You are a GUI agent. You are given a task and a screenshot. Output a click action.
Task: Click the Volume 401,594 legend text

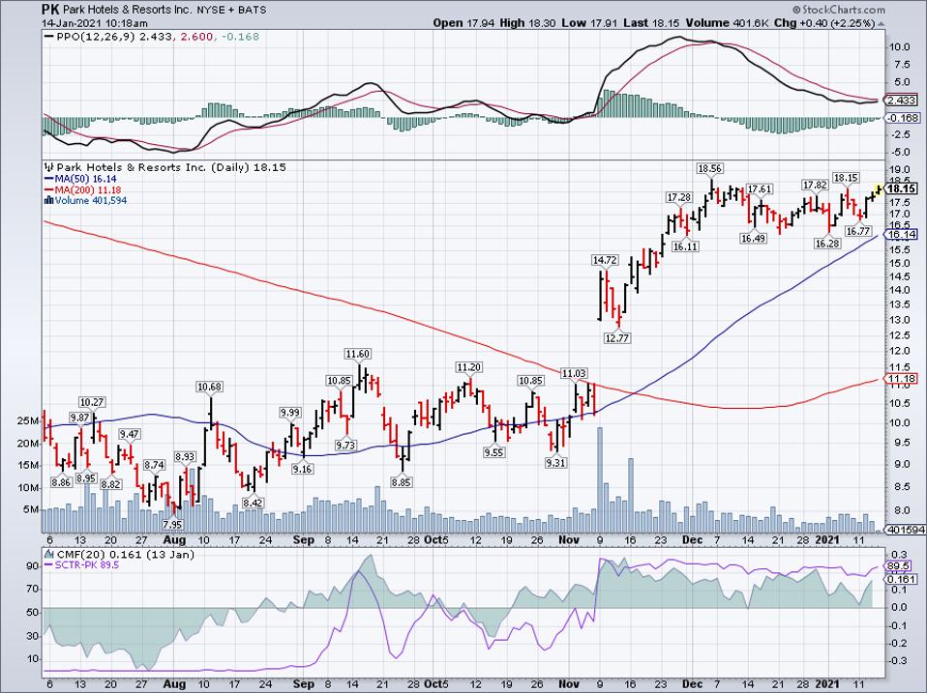pos(91,201)
